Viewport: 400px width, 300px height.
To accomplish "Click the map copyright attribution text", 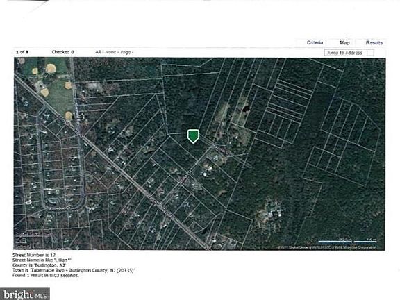I will click(326, 247).
